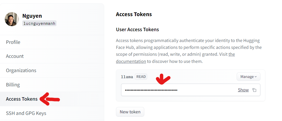The height and width of the screenshot is (121, 282).
Task: Click the masked token input field
Action: pyautogui.click(x=191, y=90)
